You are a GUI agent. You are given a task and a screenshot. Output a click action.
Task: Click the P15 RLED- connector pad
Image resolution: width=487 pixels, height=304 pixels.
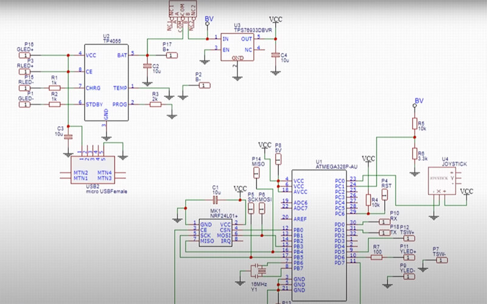24,88
